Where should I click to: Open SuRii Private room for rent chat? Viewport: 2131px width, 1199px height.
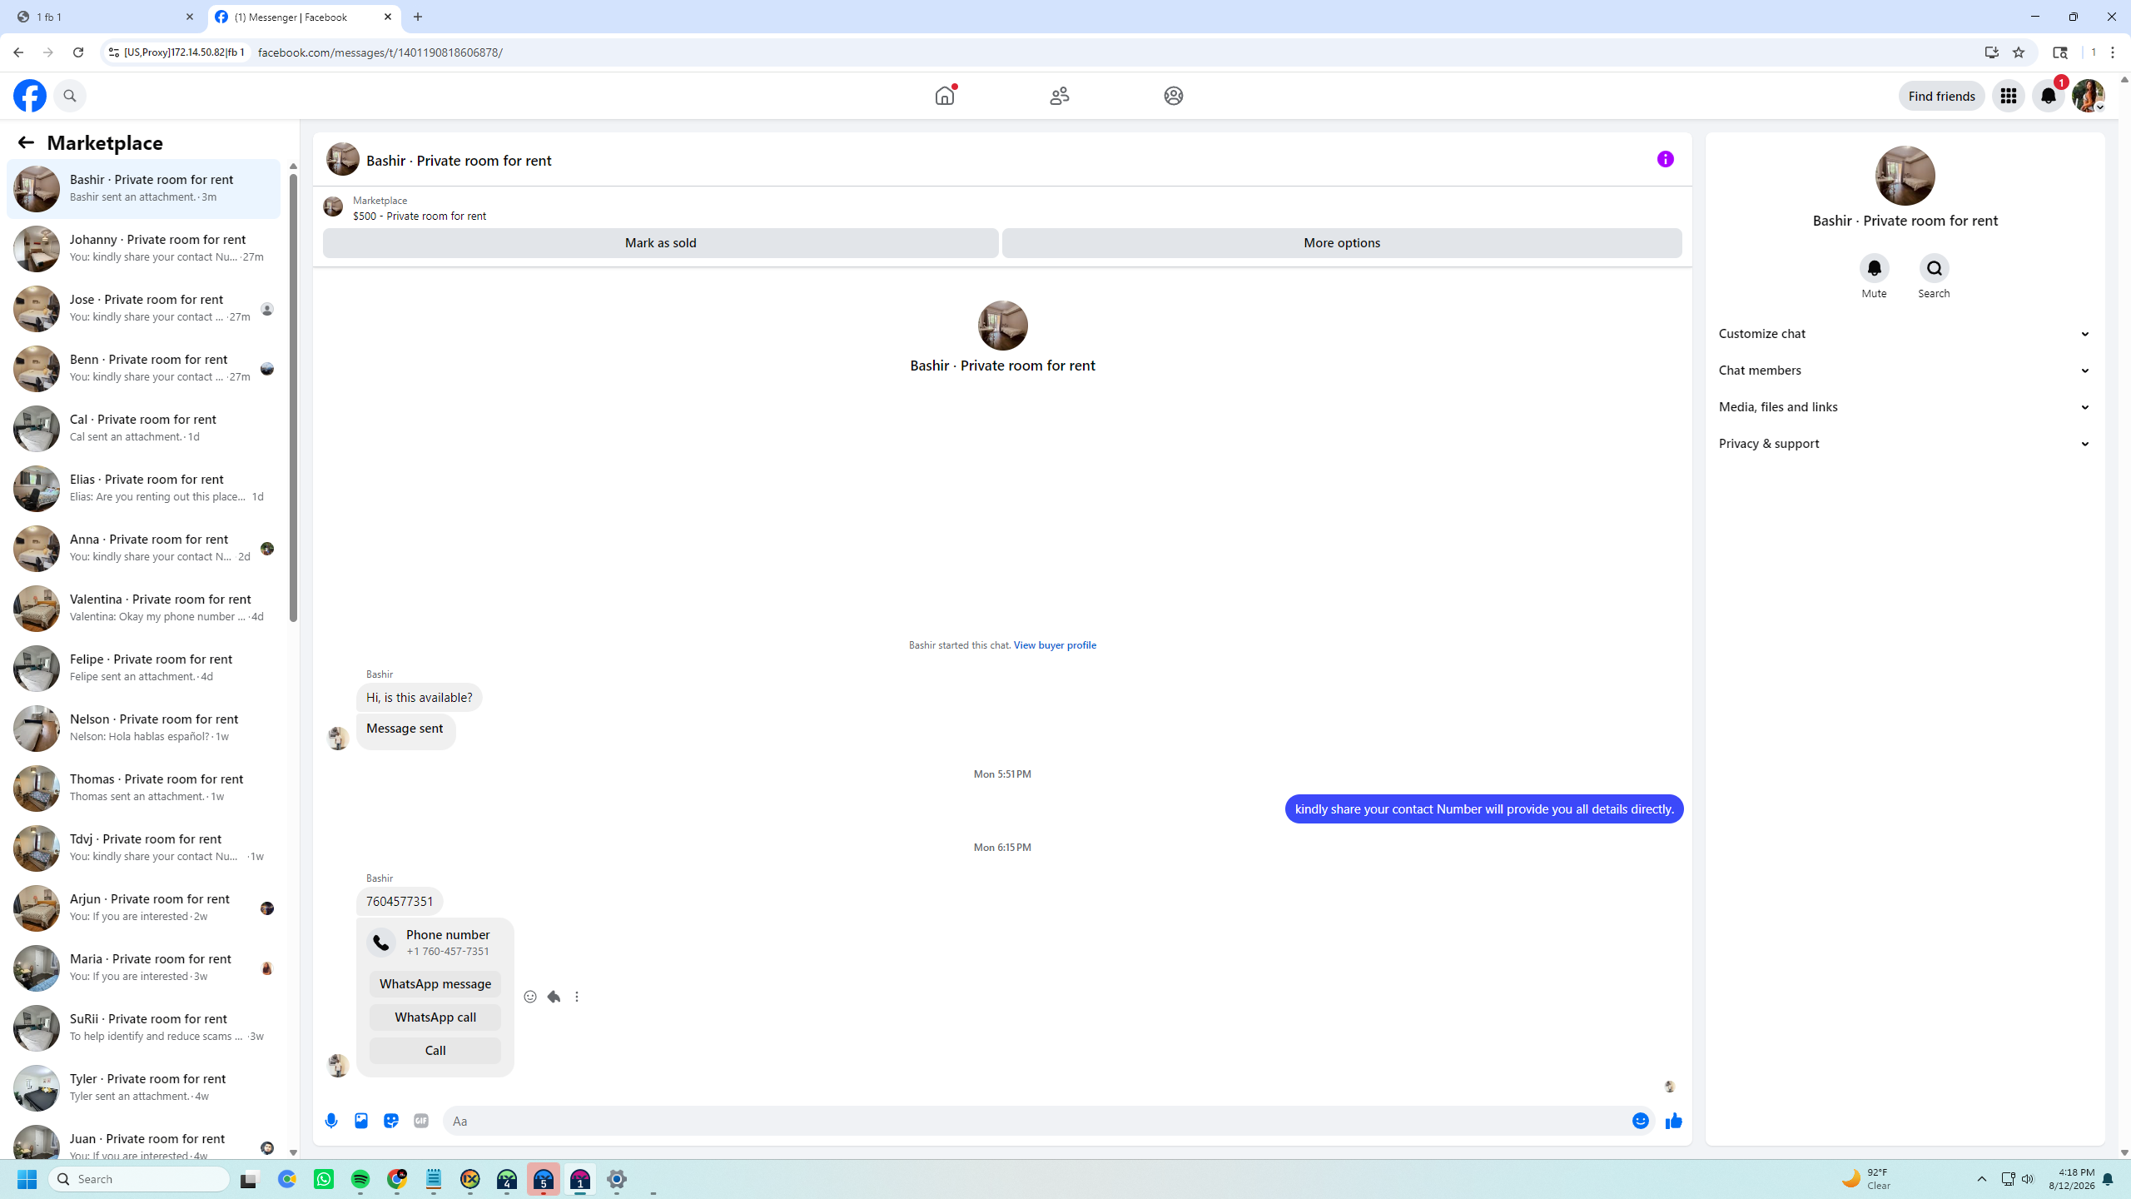point(143,1028)
